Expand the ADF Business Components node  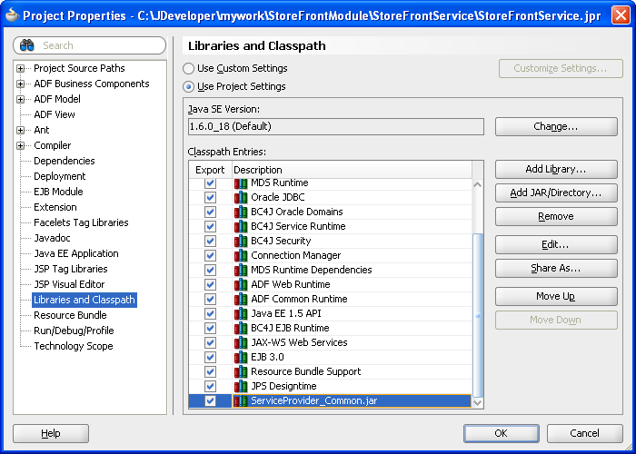click(x=20, y=84)
